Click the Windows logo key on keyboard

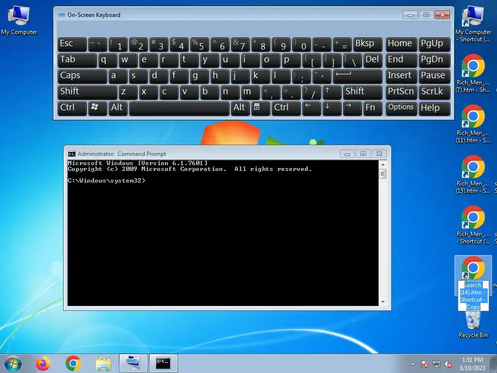97,108
